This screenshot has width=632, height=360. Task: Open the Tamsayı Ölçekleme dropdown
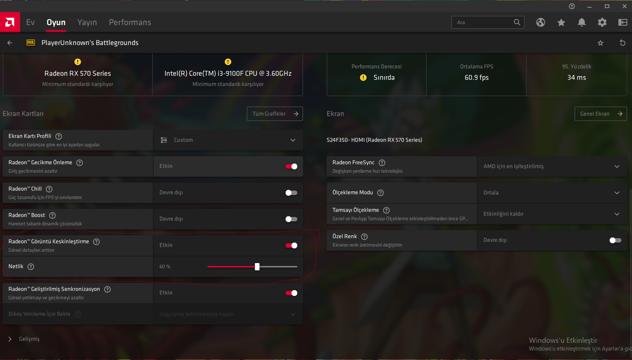pos(552,214)
